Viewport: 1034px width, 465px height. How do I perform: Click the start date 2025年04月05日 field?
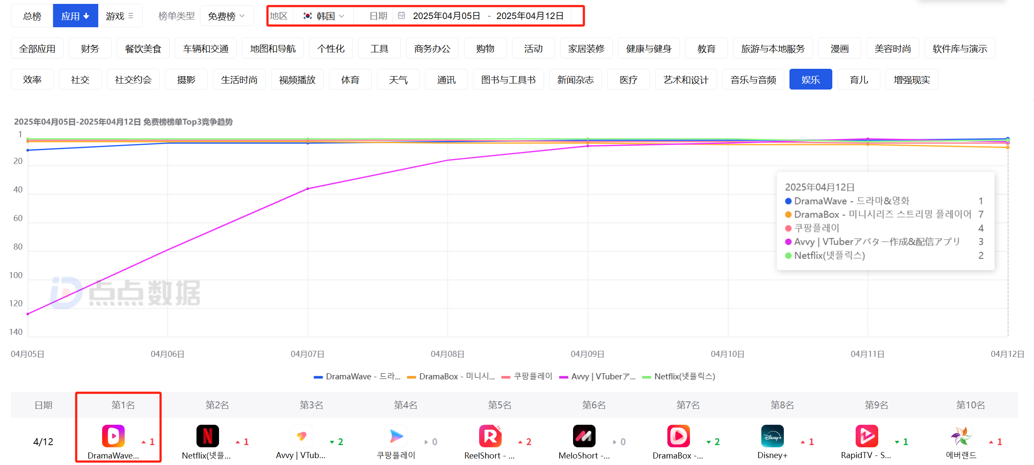pos(446,16)
